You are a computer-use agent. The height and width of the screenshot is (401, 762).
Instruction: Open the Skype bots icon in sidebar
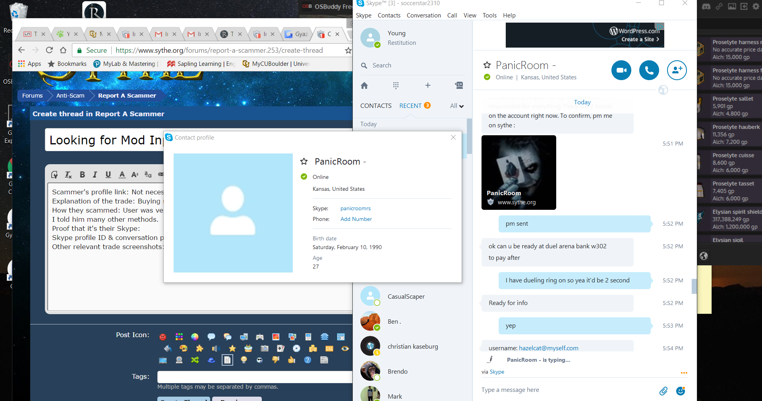click(459, 85)
